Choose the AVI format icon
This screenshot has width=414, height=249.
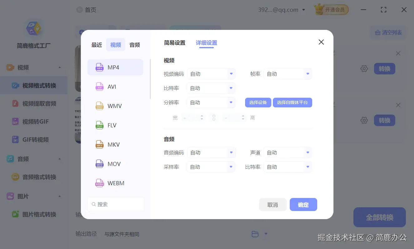click(x=99, y=87)
